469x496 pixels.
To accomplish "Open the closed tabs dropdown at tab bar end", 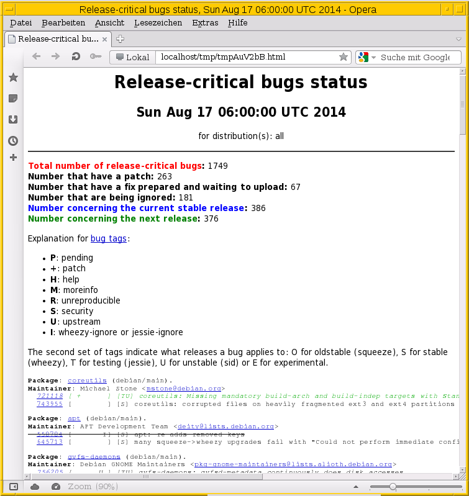I will [459, 38].
